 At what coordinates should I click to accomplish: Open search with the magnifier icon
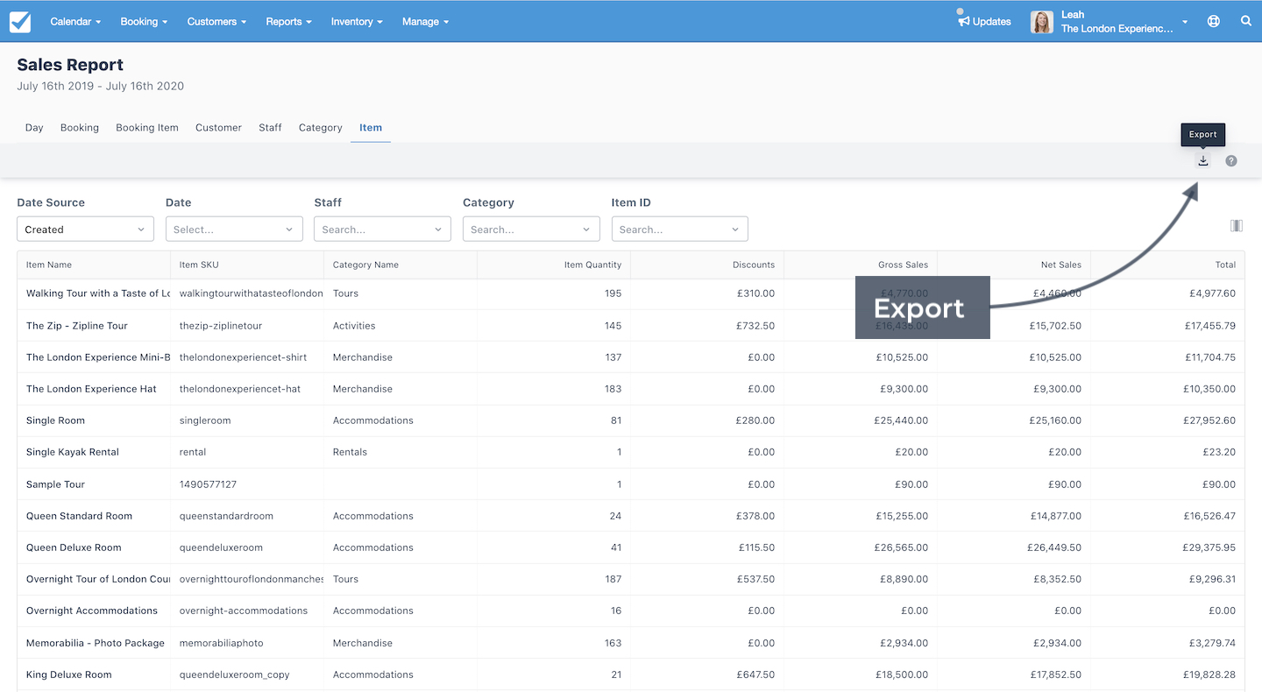point(1246,22)
